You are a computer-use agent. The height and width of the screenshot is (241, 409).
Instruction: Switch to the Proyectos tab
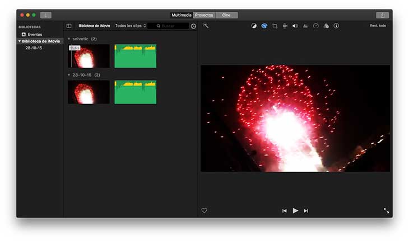click(204, 15)
